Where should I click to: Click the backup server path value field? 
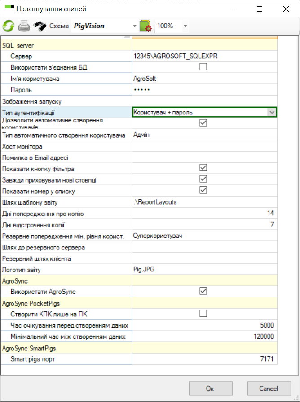point(204,247)
